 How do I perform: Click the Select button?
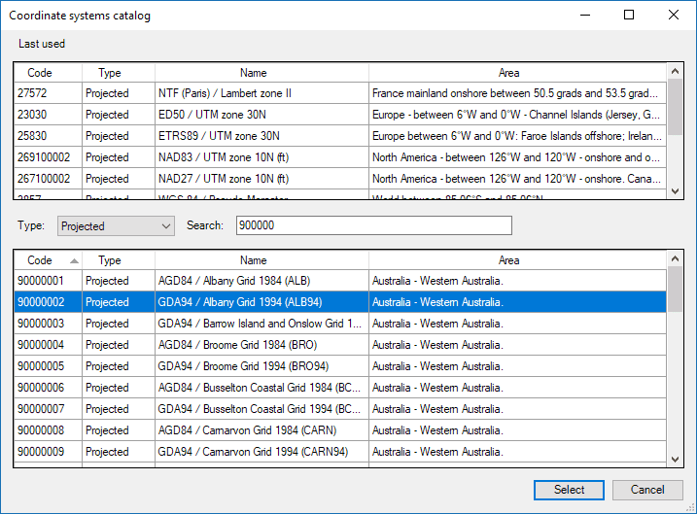(569, 490)
